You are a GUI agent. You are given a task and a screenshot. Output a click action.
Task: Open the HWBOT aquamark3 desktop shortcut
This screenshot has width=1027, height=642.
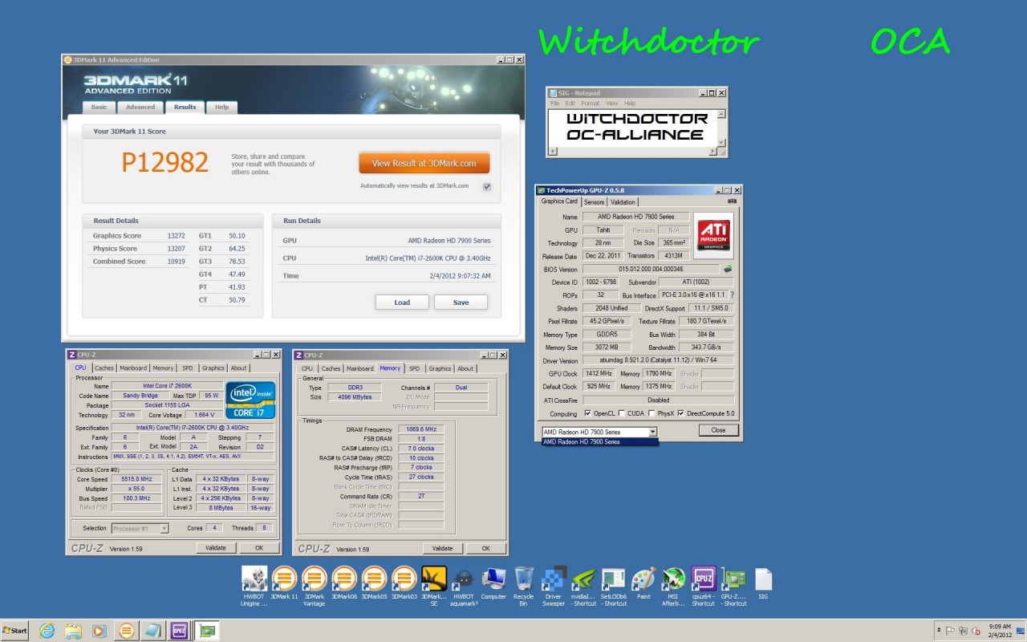coord(464,579)
